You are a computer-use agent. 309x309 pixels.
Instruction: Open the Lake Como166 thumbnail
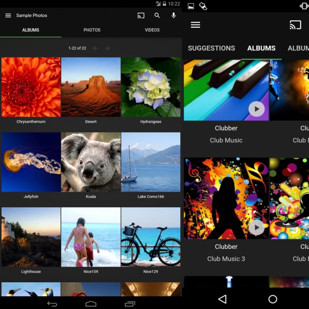(x=151, y=162)
